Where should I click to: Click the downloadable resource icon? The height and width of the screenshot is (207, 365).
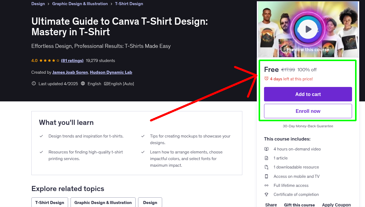266,167
